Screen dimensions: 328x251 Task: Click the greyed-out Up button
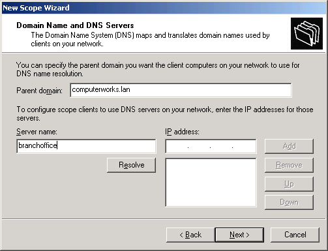click(289, 184)
